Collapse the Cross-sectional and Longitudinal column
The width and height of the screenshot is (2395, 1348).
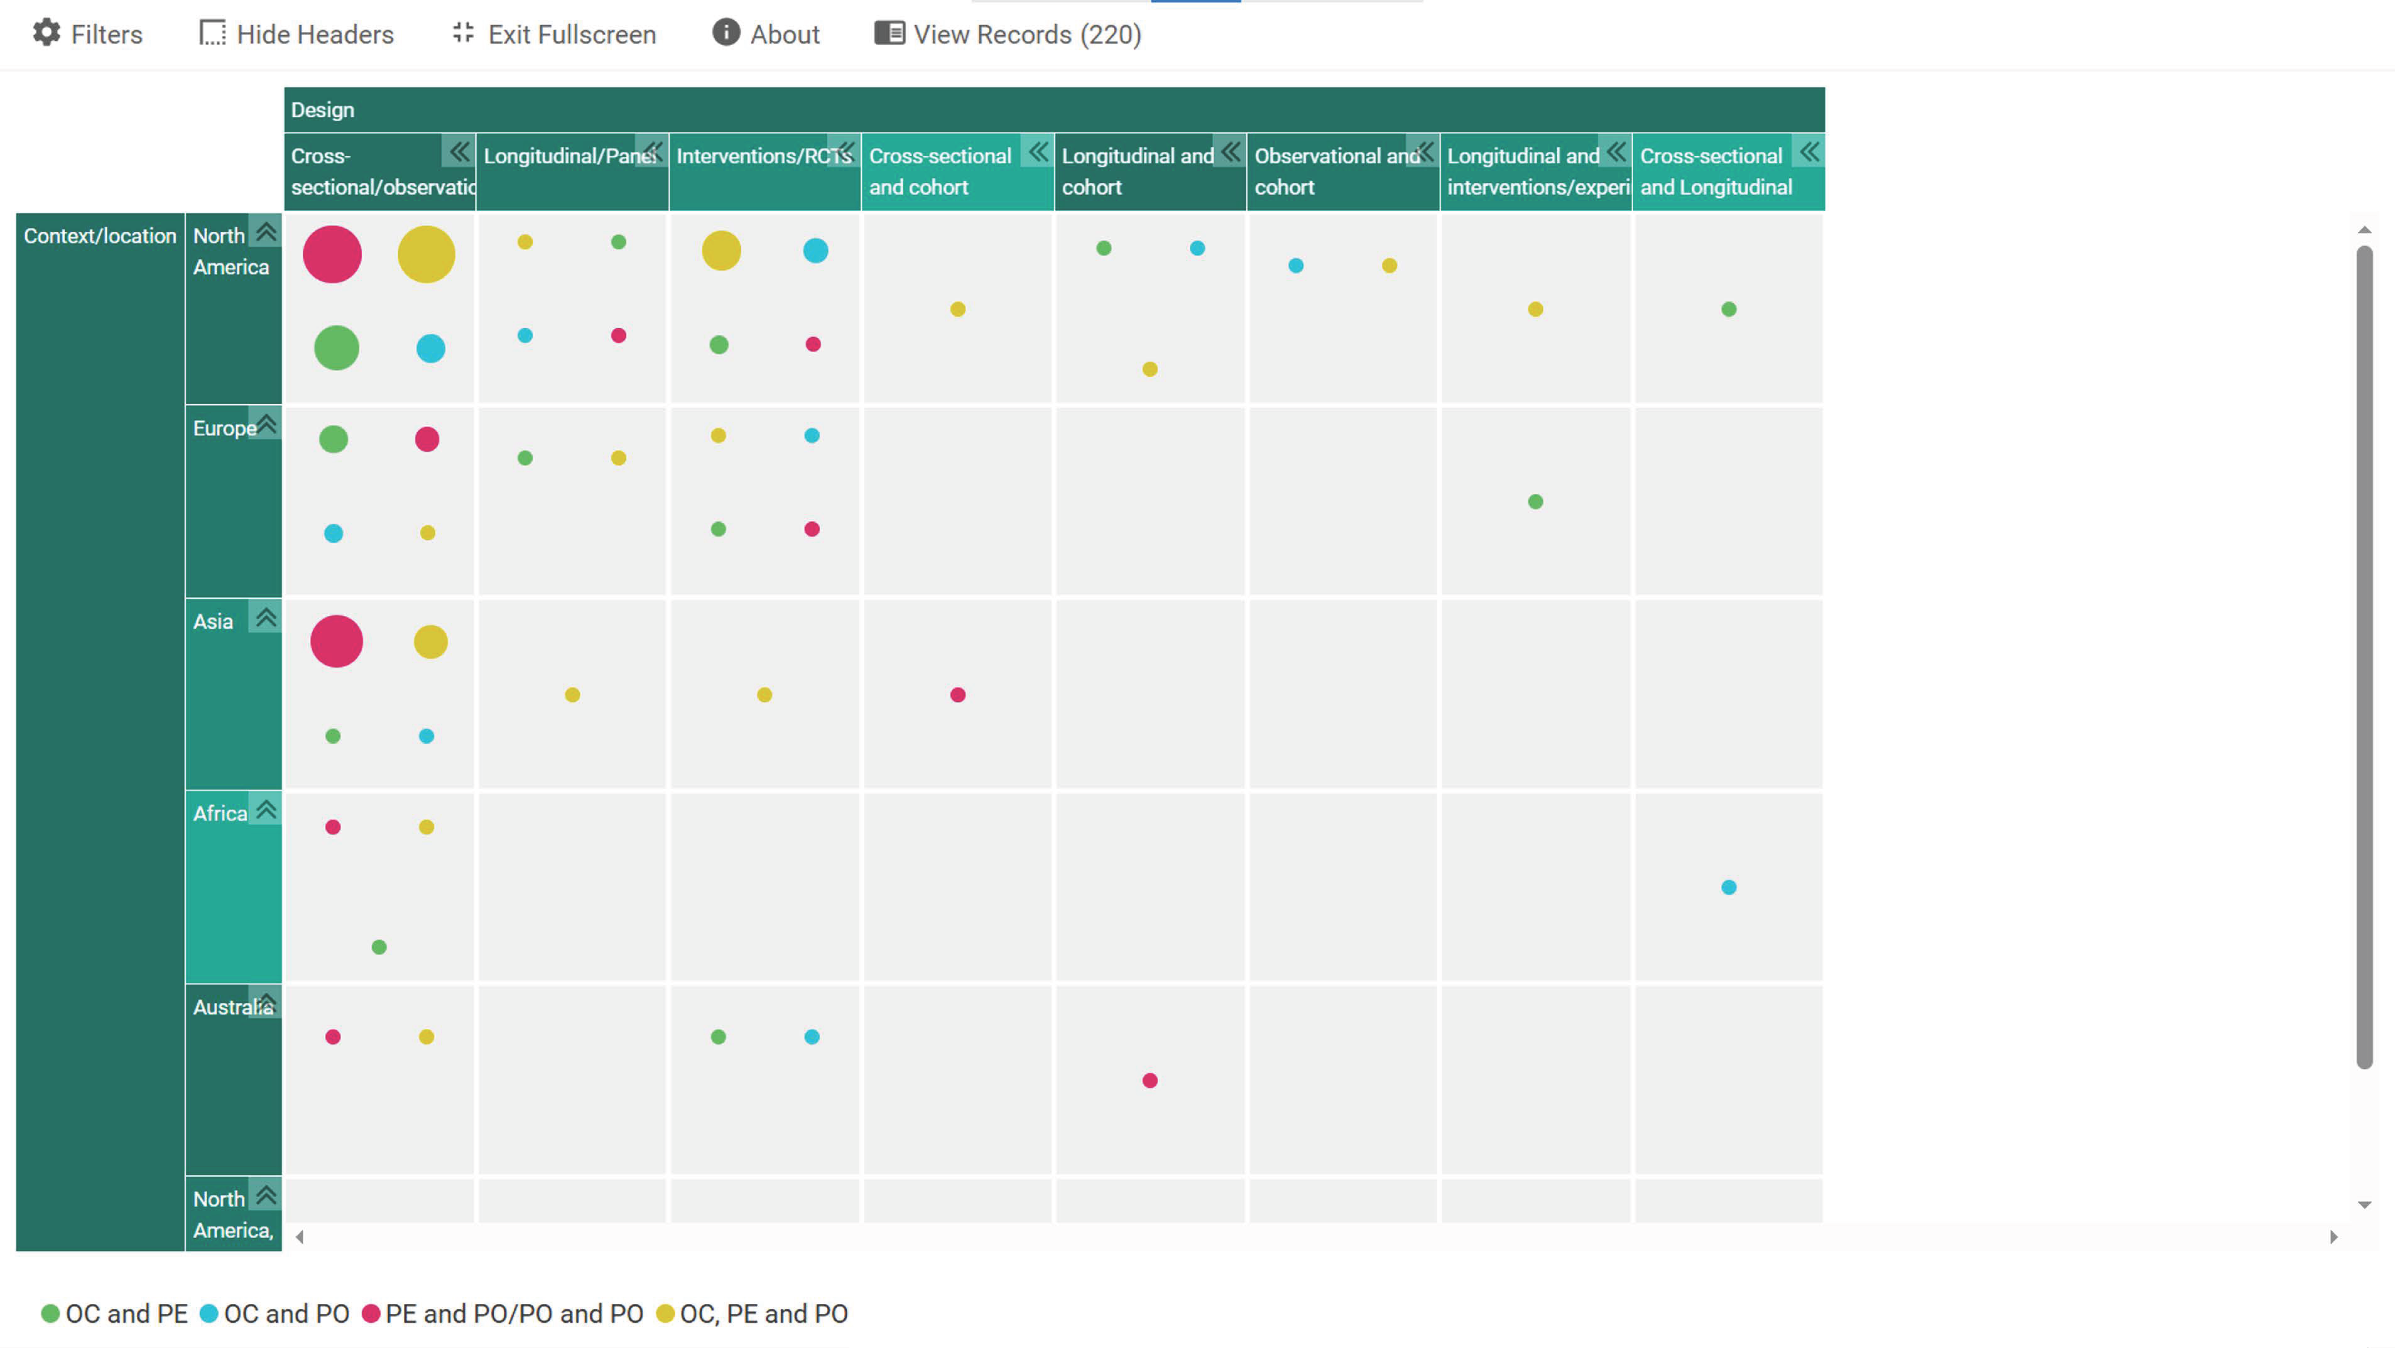(1809, 152)
